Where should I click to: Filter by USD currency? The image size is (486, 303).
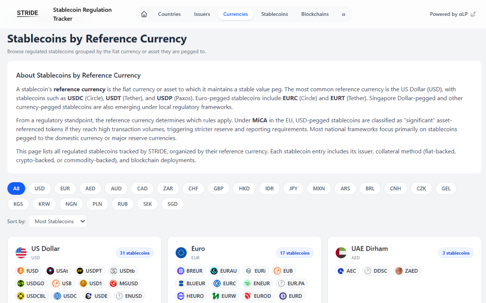tap(39, 188)
